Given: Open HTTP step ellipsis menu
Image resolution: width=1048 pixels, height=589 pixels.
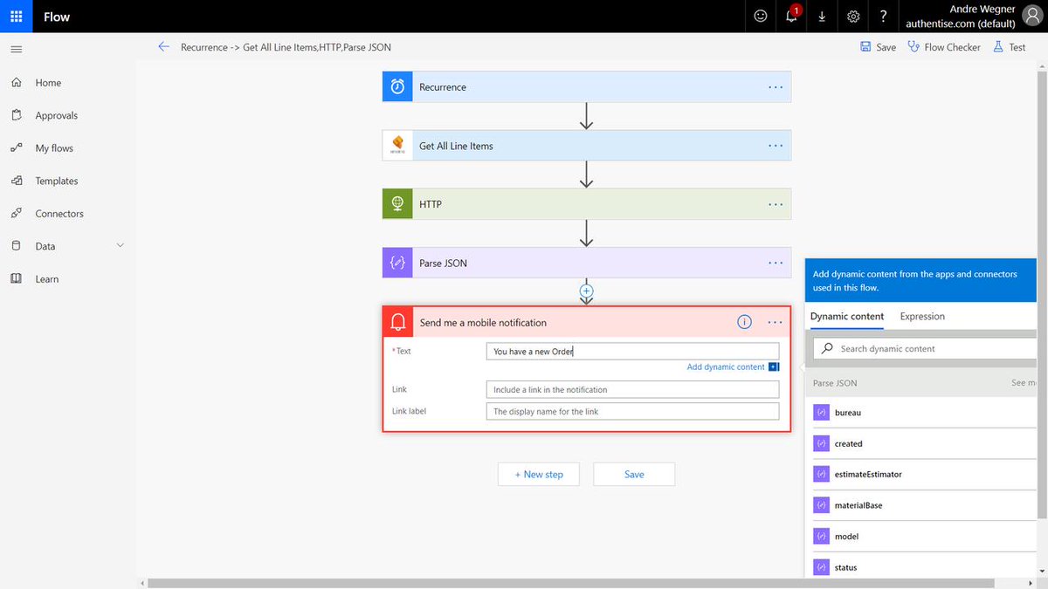Looking at the screenshot, I should click(776, 204).
